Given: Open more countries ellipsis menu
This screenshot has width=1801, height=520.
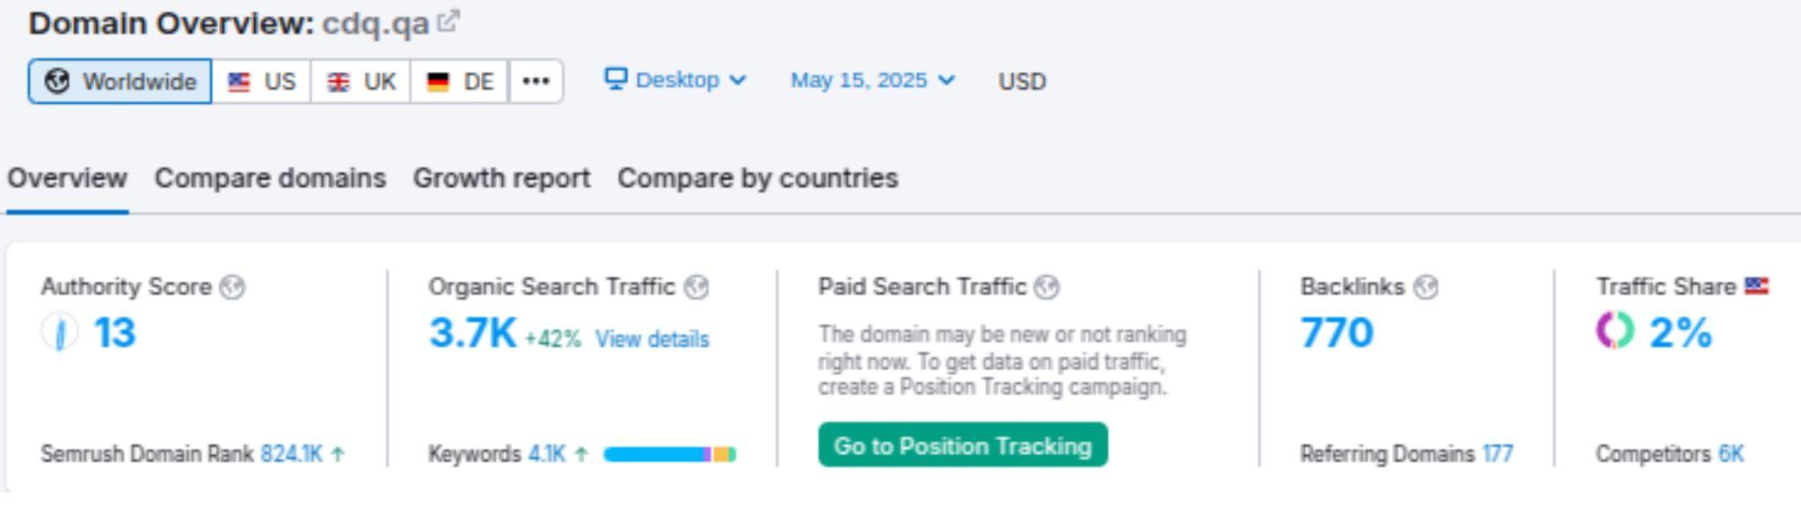Looking at the screenshot, I should [536, 82].
